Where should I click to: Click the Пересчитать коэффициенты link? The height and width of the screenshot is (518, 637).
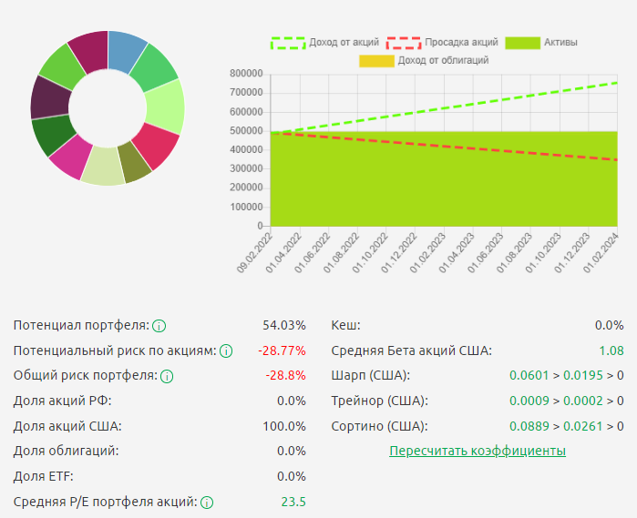pyautogui.click(x=477, y=451)
